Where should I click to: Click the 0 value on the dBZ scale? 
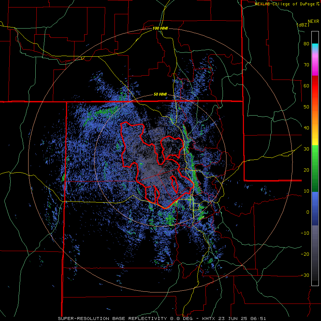tap(308, 212)
